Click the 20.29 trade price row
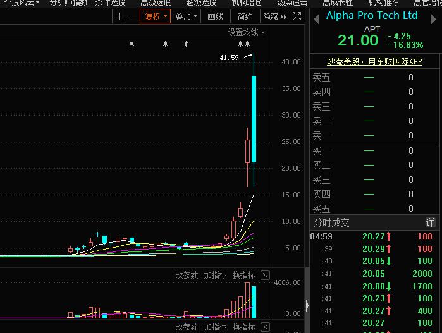This screenshot has height=333, width=442. (374, 249)
